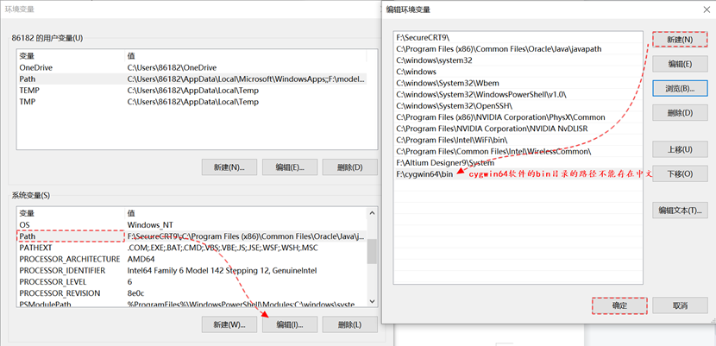
Task: Click 新建(N) in edit environment variable dialog
Action: pyautogui.click(x=680, y=40)
